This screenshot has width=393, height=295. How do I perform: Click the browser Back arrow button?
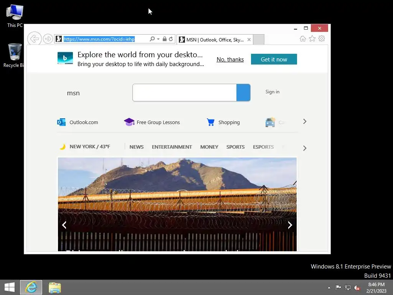(x=34, y=39)
